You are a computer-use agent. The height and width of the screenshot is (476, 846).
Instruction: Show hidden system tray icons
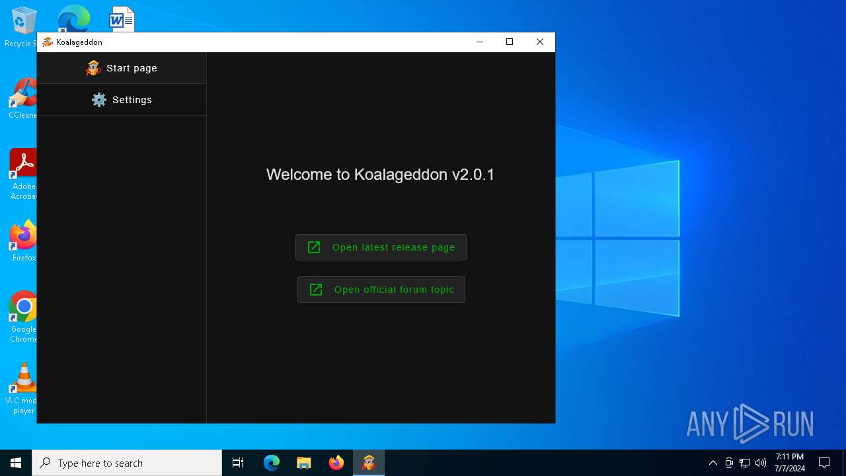point(713,463)
